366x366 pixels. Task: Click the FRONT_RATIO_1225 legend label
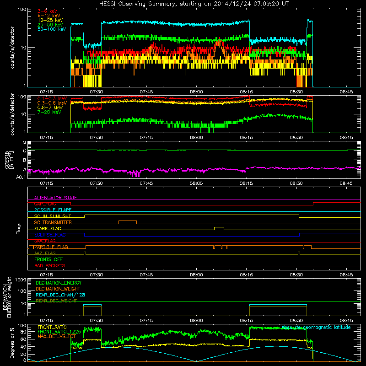pyautogui.click(x=59, y=332)
